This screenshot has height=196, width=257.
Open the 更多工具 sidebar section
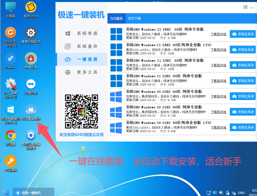[x=82, y=72]
